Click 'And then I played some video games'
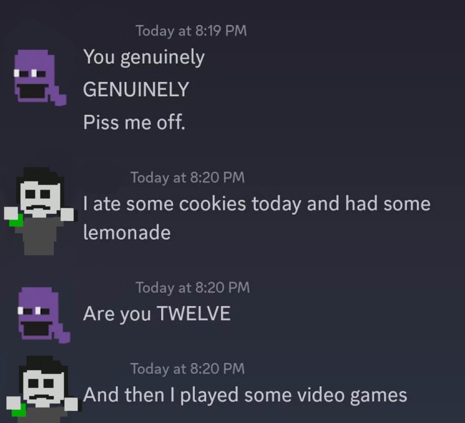The height and width of the screenshot is (423, 465). (x=245, y=395)
